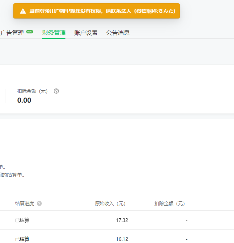The height and width of the screenshot is (243, 234).
Task: Click the note text ending 的结算单。
Action: (12, 175)
